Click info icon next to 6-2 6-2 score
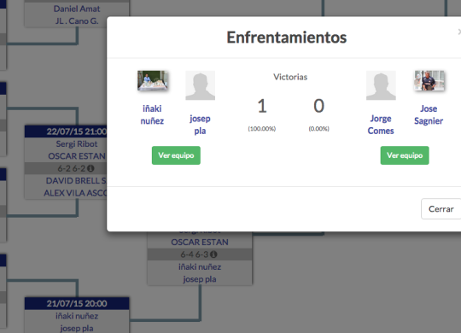This screenshot has height=333, width=461. click(x=90, y=168)
